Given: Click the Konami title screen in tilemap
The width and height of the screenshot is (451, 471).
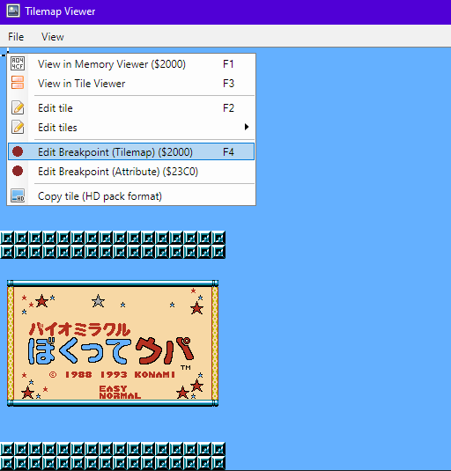Looking at the screenshot, I should click(x=113, y=343).
